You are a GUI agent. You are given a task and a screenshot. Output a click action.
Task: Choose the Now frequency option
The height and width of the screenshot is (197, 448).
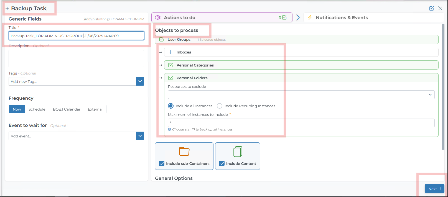coord(17,109)
